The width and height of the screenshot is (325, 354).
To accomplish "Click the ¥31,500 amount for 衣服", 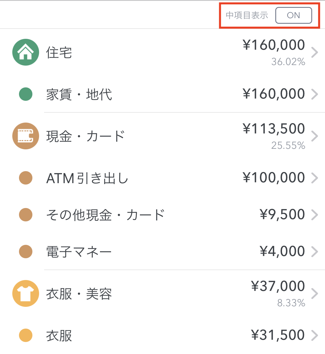I will [278, 335].
